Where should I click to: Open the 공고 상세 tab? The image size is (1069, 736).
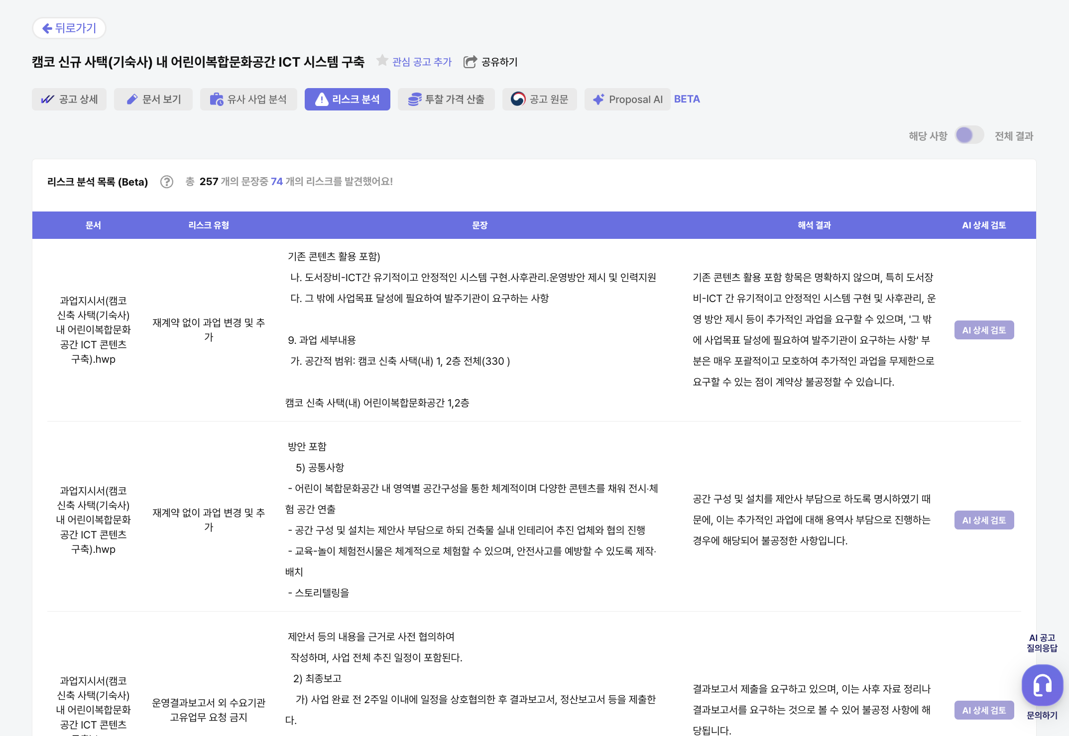[69, 99]
